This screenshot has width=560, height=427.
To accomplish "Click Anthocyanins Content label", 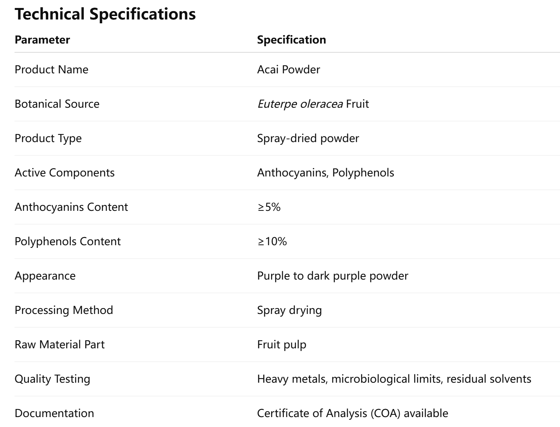I will click(71, 207).
